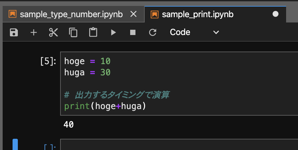Screen dimensions: 298x150
Task: Click unsaved dot on sample_print.ipynb tab
Action: (x=276, y=14)
